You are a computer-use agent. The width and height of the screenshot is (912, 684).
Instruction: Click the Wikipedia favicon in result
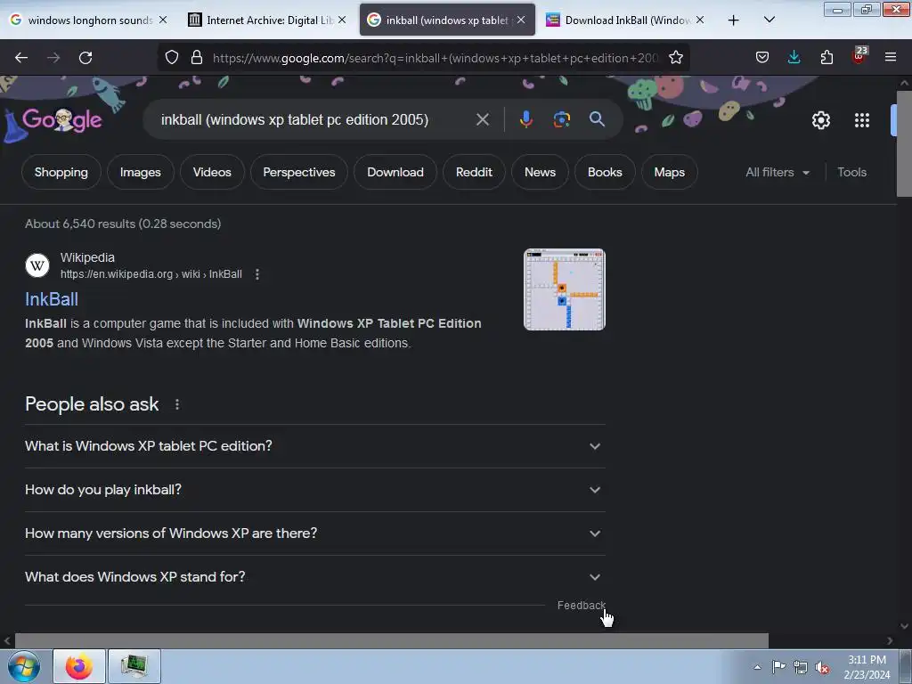(37, 265)
